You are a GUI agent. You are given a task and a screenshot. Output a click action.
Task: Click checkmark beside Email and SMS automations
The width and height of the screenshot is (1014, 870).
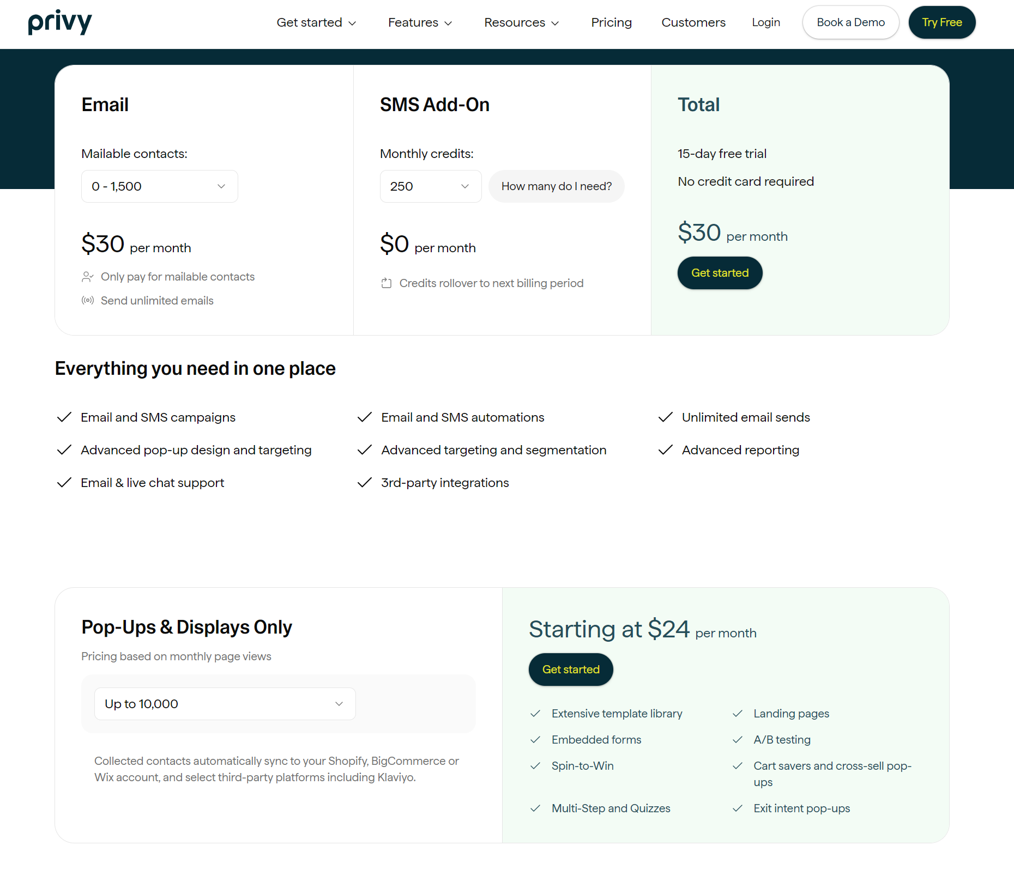coord(365,417)
